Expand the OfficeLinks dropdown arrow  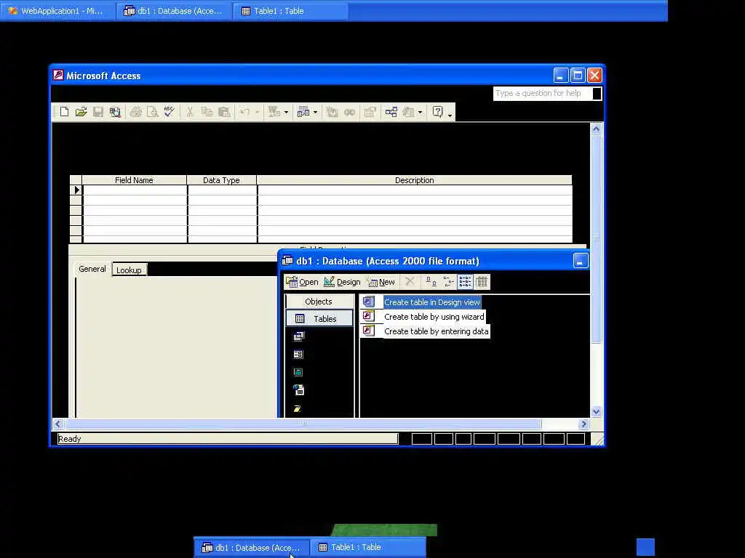[286, 113]
